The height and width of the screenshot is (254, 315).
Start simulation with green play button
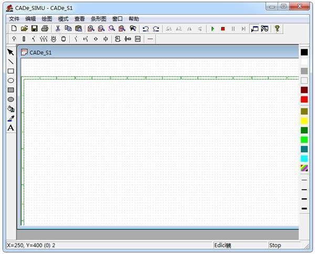(x=213, y=29)
